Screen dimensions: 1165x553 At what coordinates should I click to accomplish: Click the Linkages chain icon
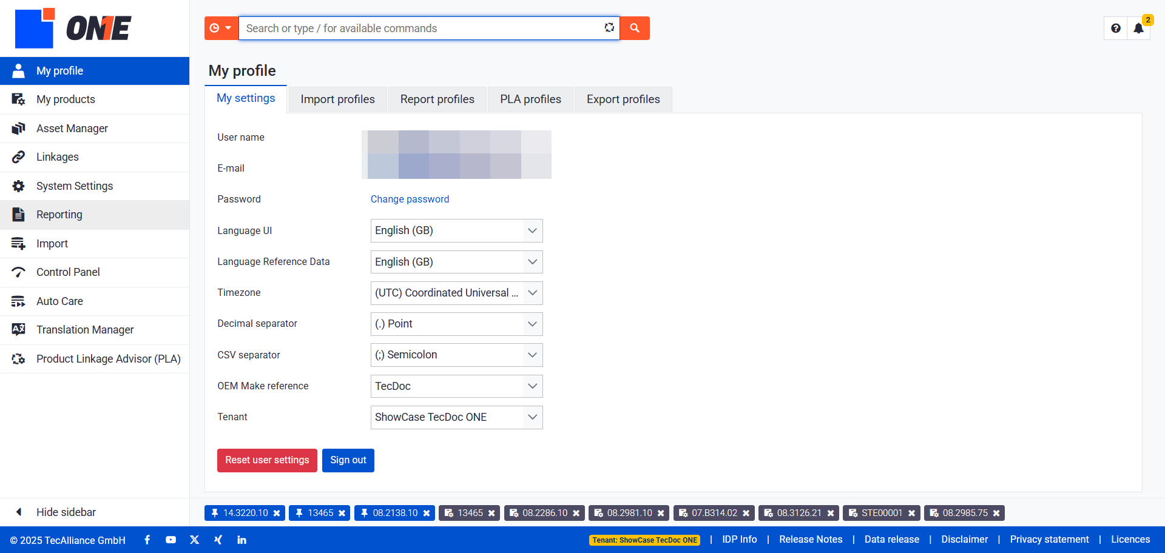[x=19, y=157]
